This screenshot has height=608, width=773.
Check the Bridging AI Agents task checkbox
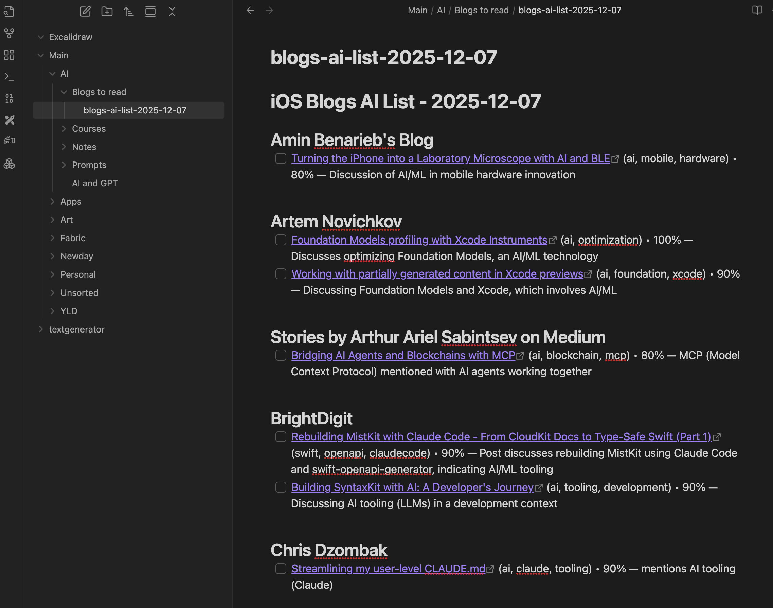[x=281, y=355]
